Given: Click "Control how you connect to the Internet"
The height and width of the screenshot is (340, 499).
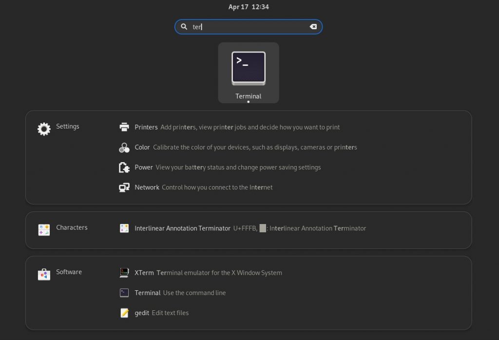Looking at the screenshot, I should pos(217,188).
